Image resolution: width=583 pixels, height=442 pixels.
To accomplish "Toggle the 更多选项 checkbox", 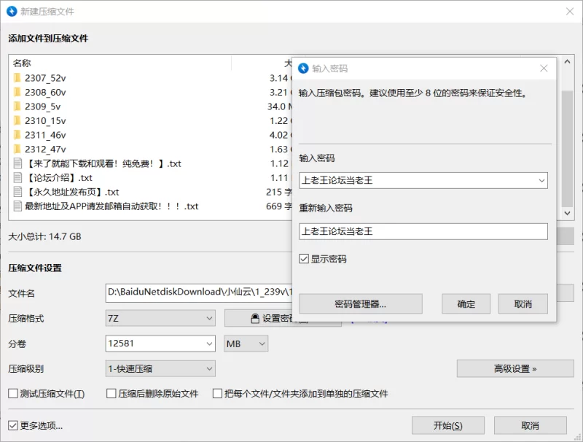I will (x=13, y=425).
